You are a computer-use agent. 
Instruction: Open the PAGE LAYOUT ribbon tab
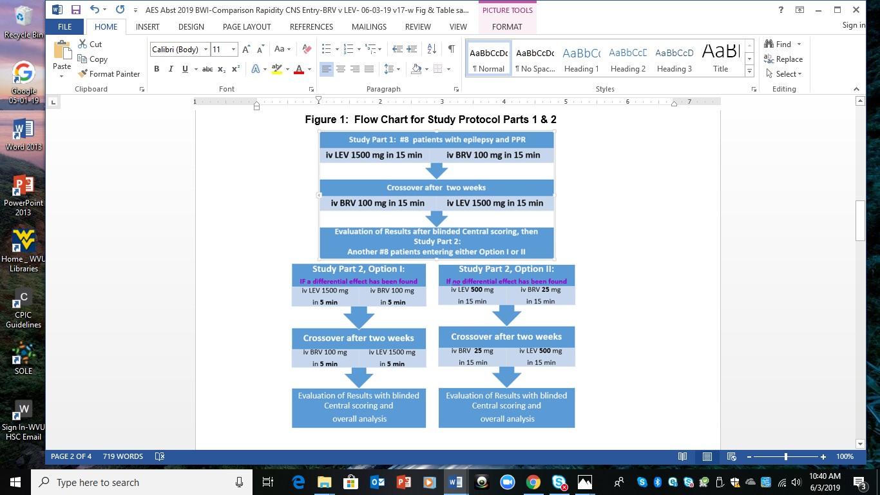click(x=247, y=27)
